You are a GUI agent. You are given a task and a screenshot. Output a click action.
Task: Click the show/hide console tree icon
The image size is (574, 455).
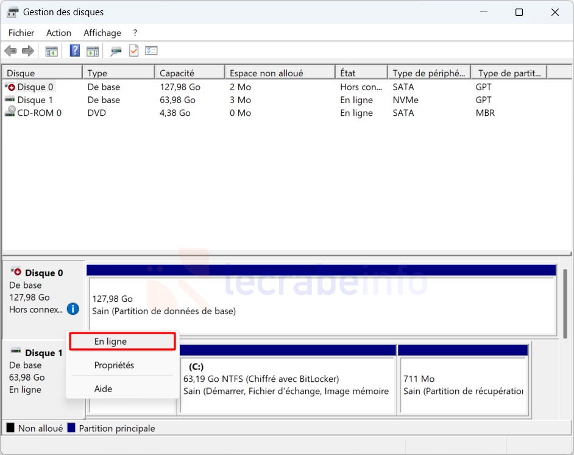pyautogui.click(x=52, y=51)
